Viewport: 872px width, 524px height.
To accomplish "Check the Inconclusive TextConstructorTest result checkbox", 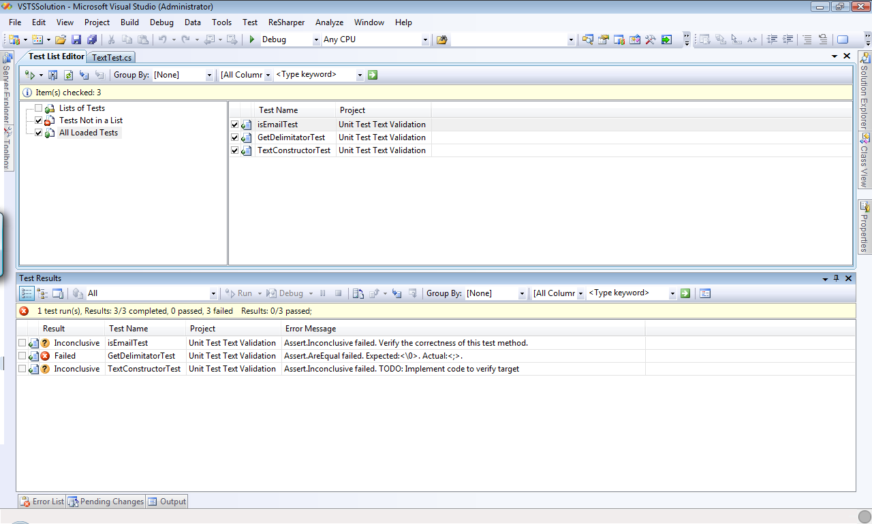I will [x=22, y=369].
